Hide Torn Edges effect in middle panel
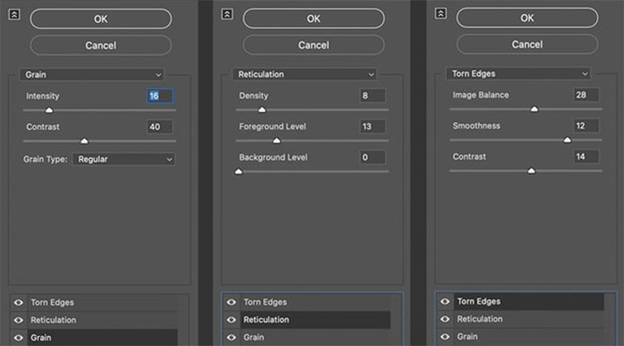The image size is (624, 346). 231,302
